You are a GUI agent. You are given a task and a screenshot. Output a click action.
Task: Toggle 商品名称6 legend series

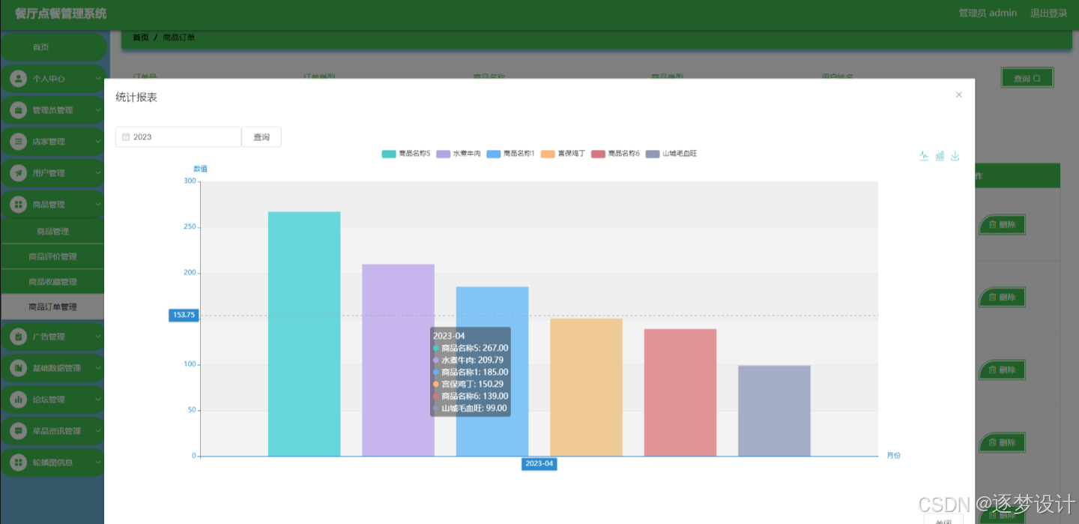(615, 154)
